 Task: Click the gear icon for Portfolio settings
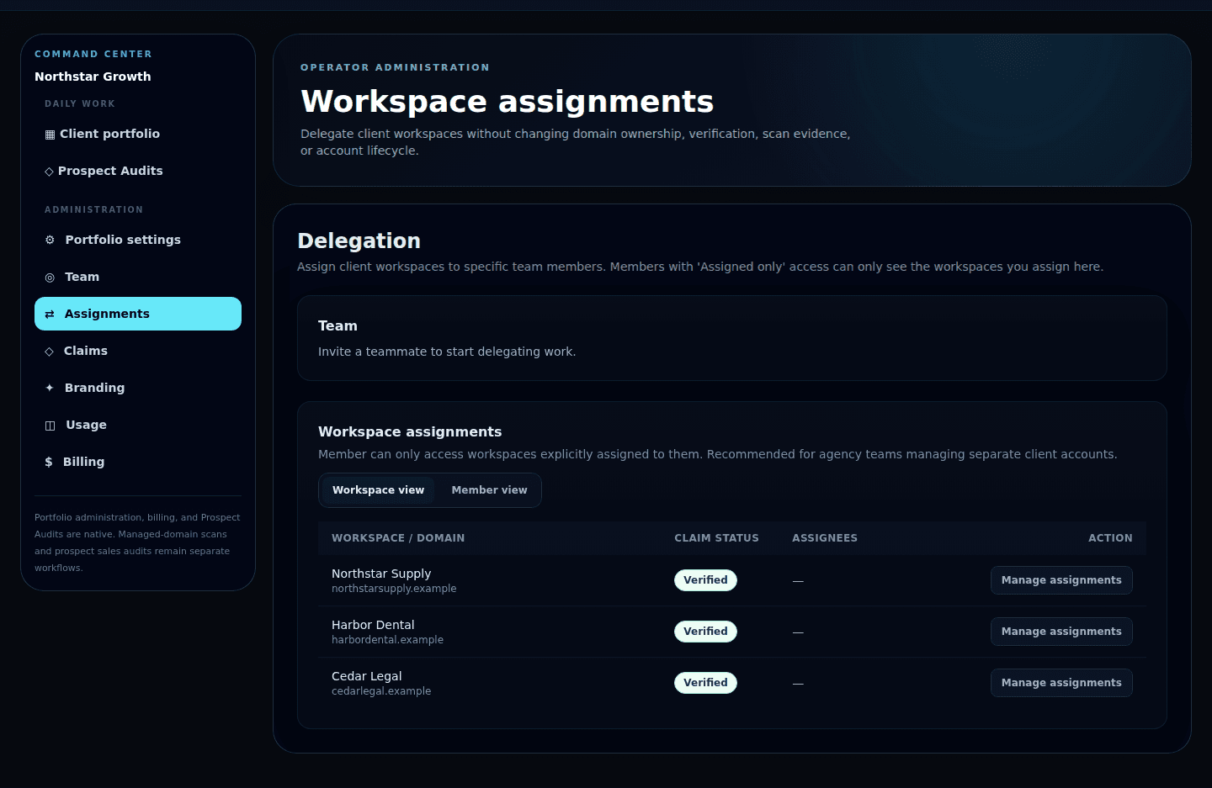pos(50,240)
